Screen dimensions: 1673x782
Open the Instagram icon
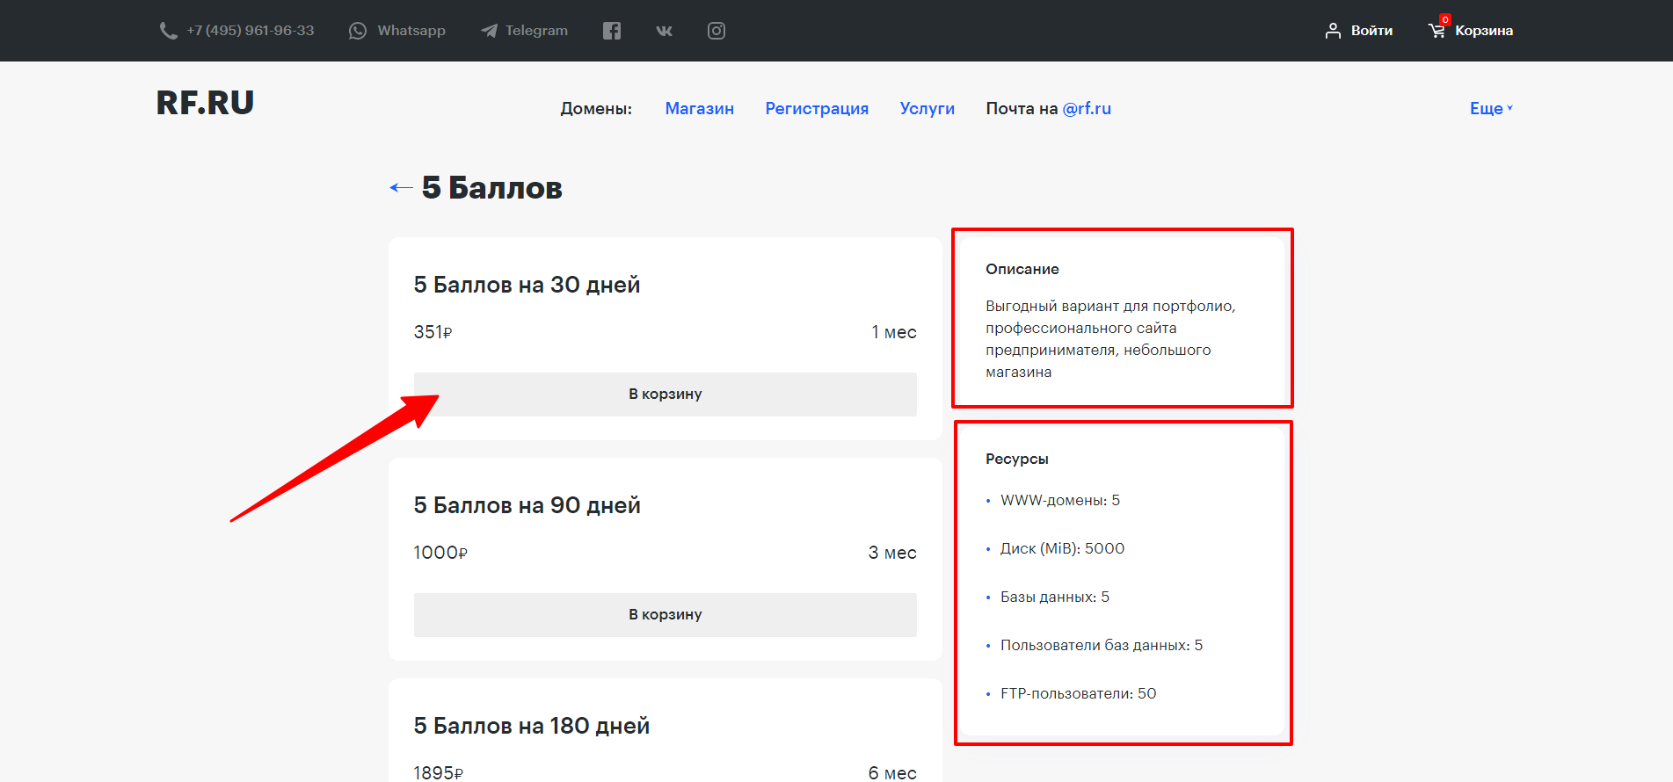coord(716,31)
